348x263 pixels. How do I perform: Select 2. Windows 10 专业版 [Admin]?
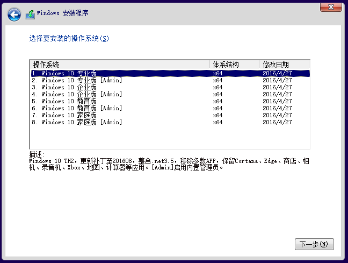tap(170, 80)
